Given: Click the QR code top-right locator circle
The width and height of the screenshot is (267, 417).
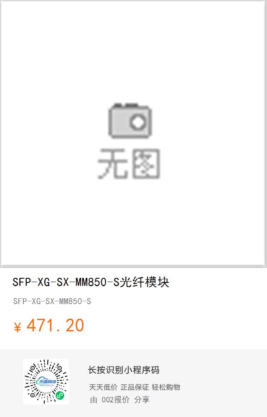Looking at the screenshot, I should coord(60,369).
